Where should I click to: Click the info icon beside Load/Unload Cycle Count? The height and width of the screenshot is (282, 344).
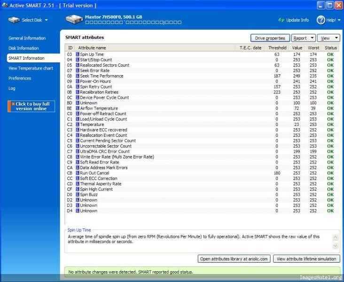click(x=78, y=119)
